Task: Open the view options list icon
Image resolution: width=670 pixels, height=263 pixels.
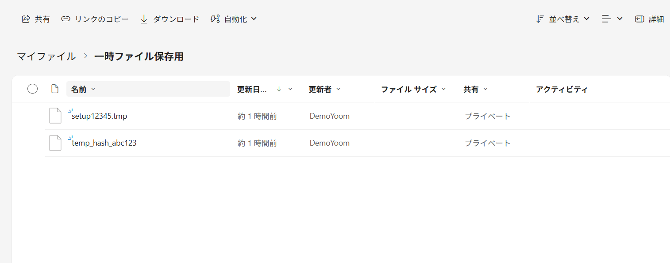Action: pyautogui.click(x=606, y=19)
